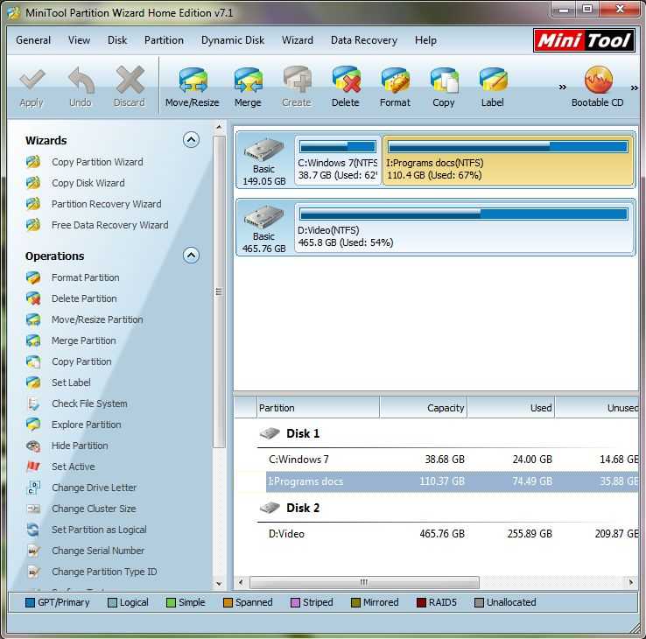Open the Disk menu

click(x=117, y=40)
